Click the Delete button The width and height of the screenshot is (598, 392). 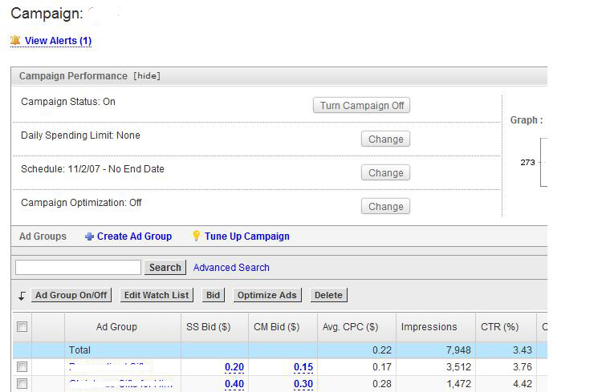tap(328, 295)
